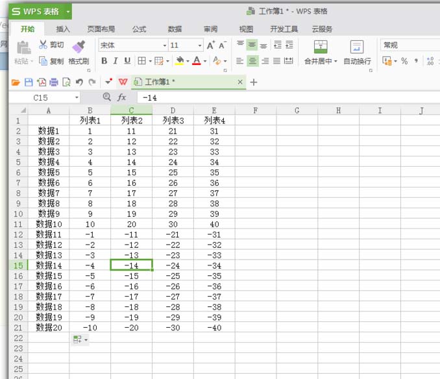This screenshot has height=379, width=440.
Task: Expand the fill color dropdown arrow
Action: click(188, 61)
